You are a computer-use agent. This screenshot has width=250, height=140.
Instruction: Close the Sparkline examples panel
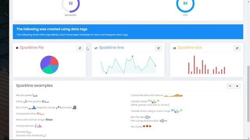coord(237,86)
